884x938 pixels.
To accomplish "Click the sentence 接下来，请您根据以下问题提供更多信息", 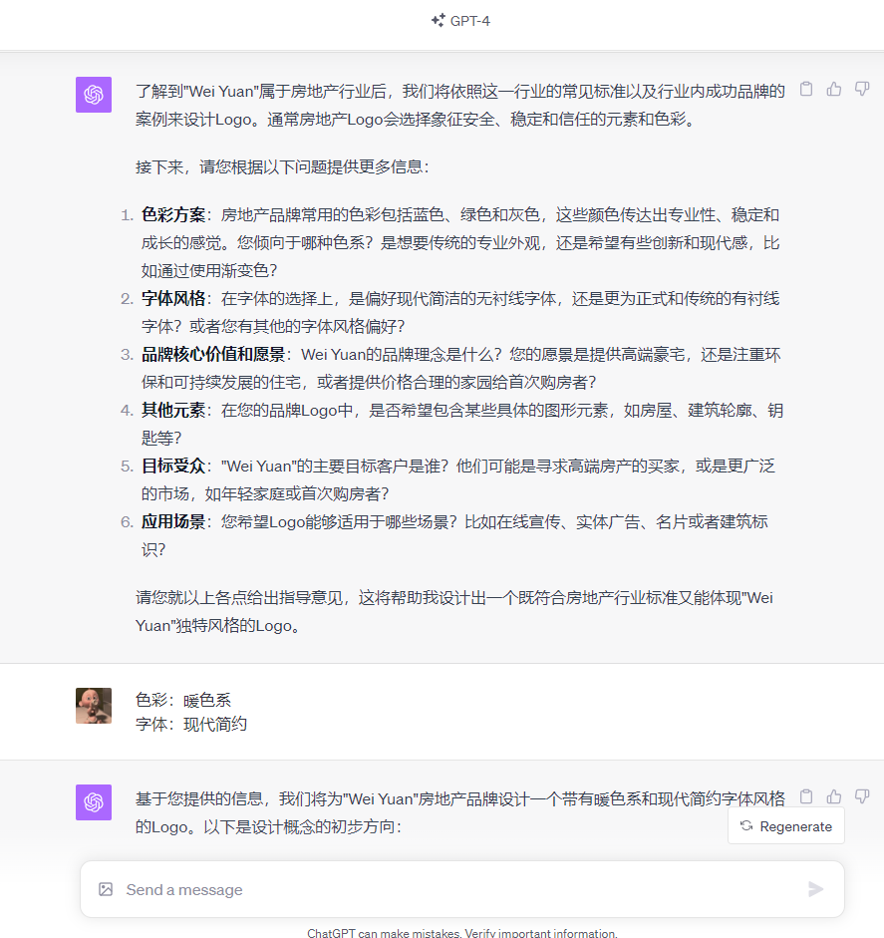I will pos(282,166).
